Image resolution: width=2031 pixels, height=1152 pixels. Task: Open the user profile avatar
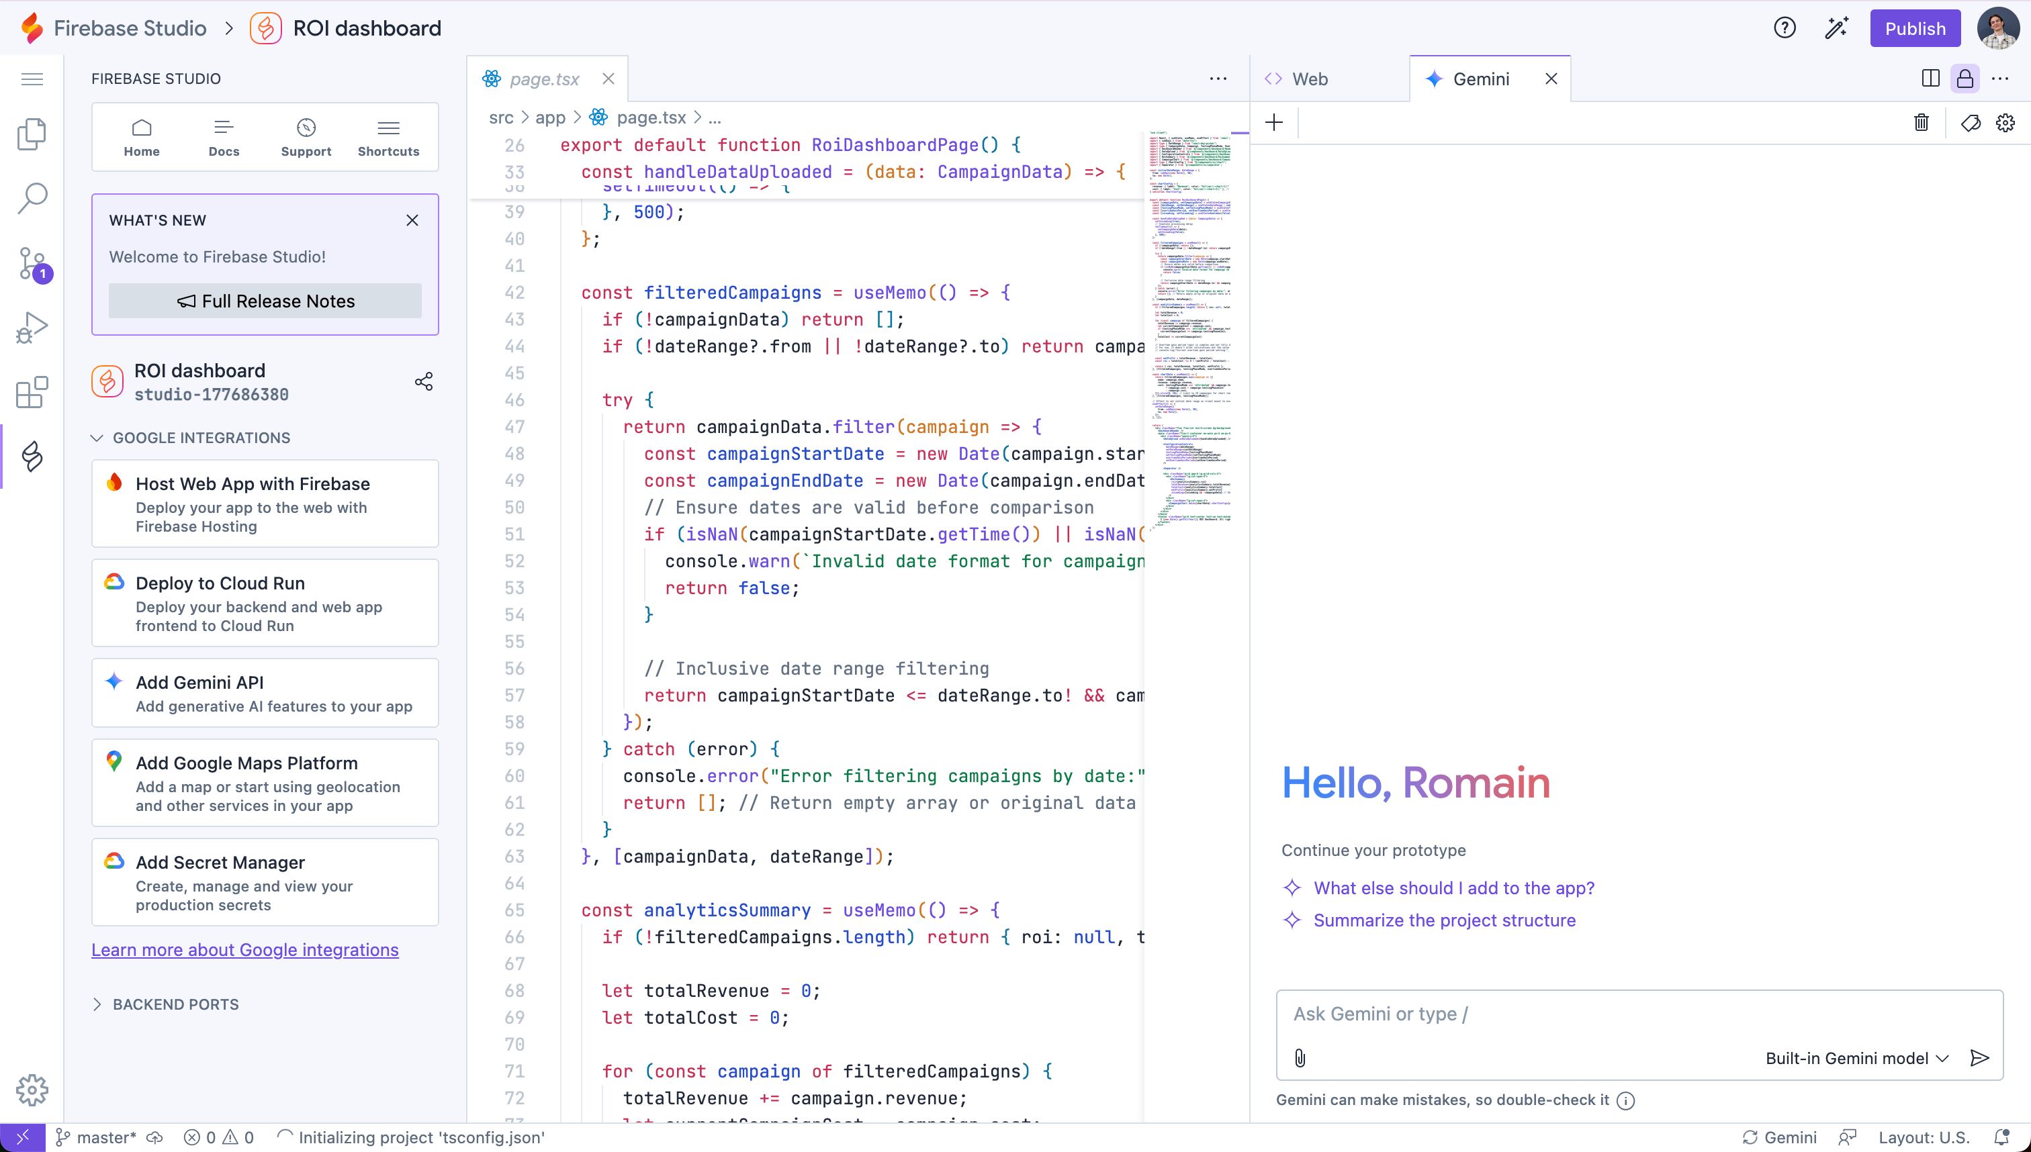1999,28
